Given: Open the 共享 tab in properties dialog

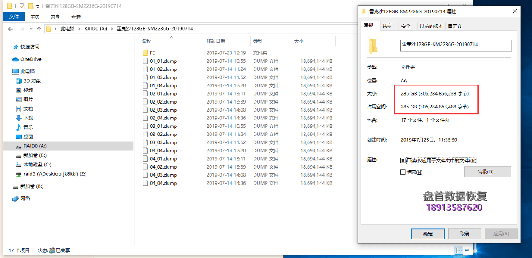Looking at the screenshot, I should (387, 26).
